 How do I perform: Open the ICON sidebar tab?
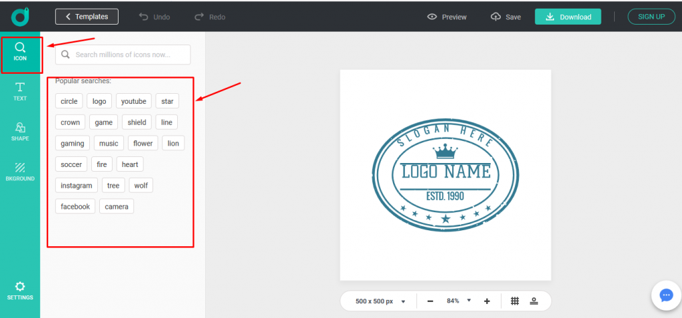[21, 52]
